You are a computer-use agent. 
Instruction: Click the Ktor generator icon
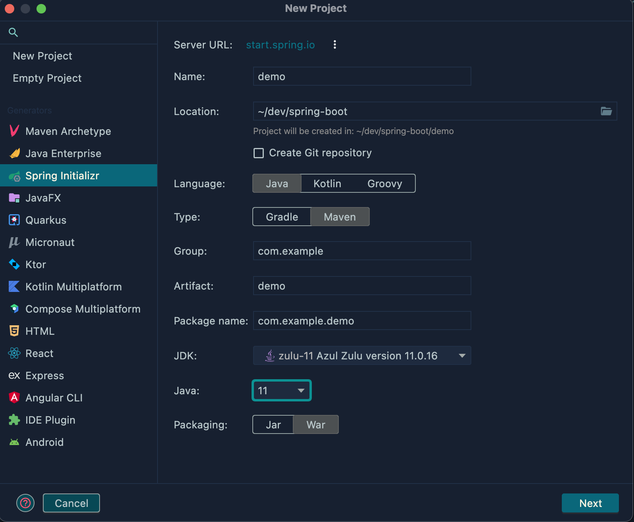point(14,264)
